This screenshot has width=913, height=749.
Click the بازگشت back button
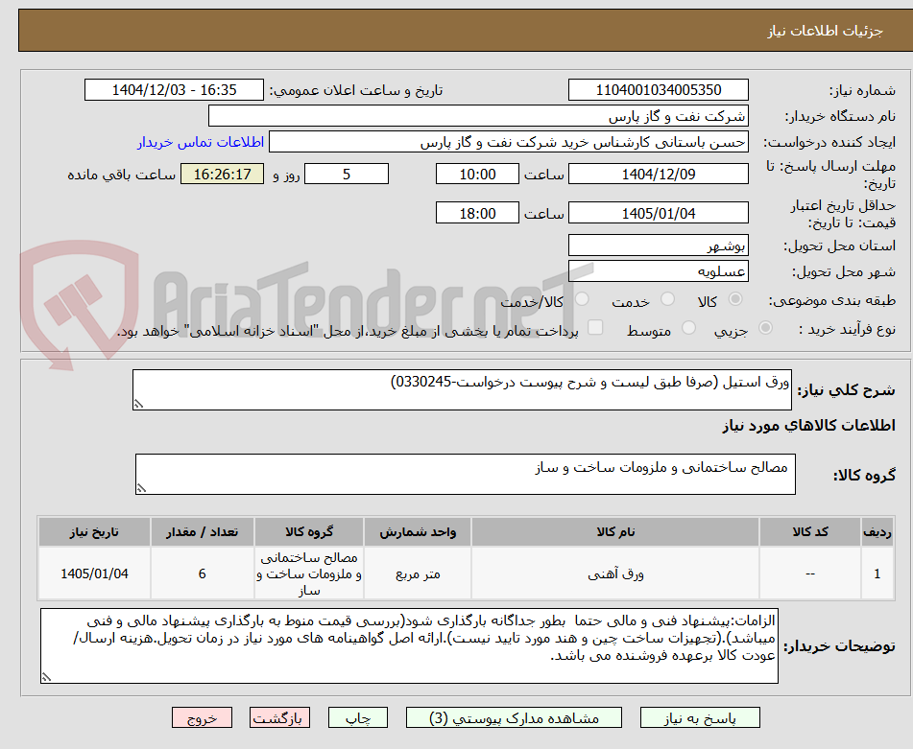tap(279, 717)
